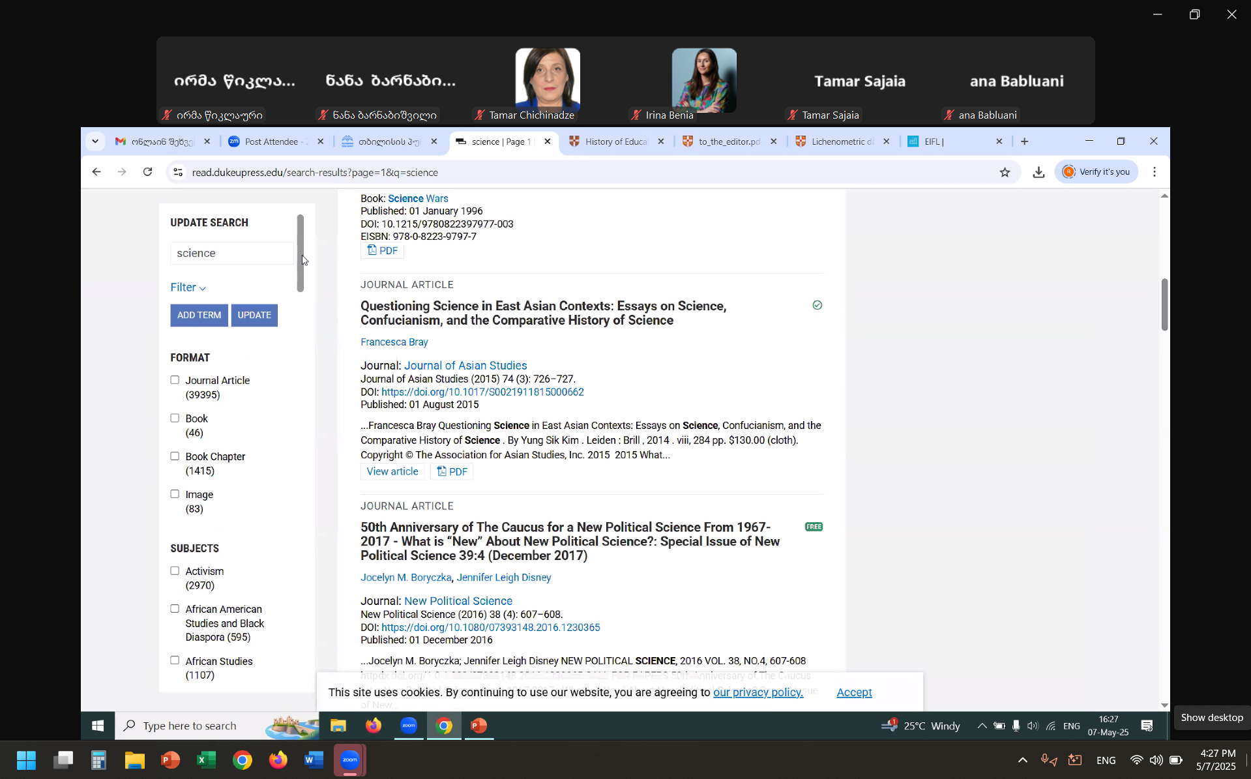Go back using the browser back arrow
This screenshot has width=1251, height=779.
pyautogui.click(x=96, y=172)
